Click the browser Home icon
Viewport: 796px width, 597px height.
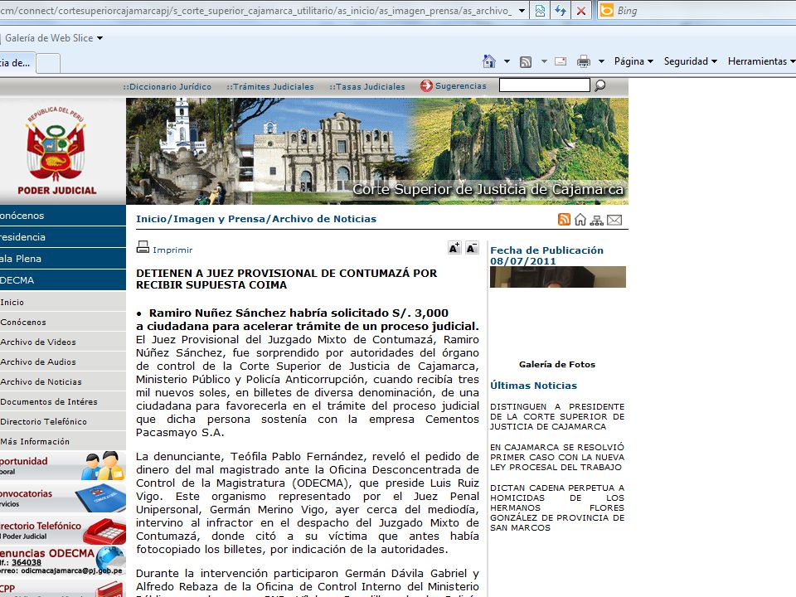489,61
